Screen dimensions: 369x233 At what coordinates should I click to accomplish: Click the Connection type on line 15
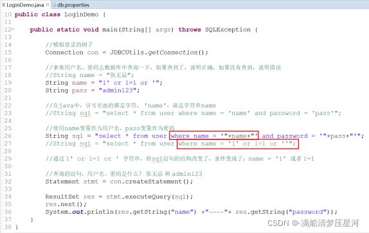[x=64, y=53]
